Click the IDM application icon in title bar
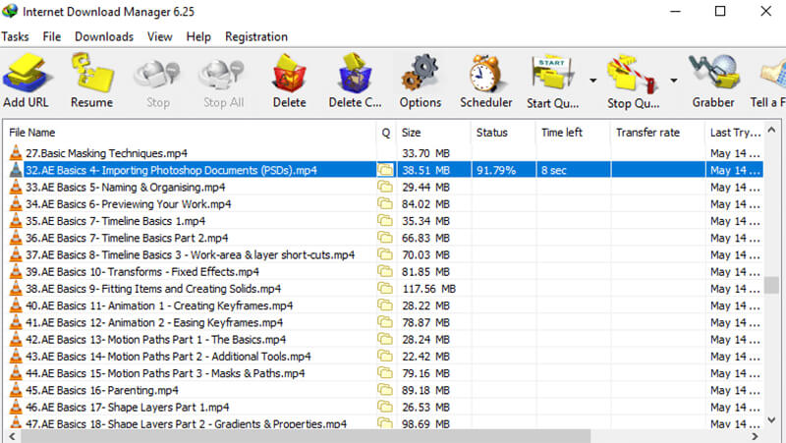 [10, 11]
